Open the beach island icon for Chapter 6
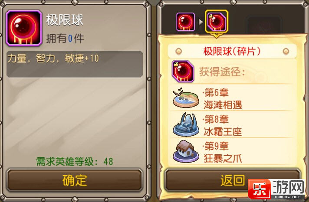The width and height of the screenshot is (309, 202). (186, 98)
